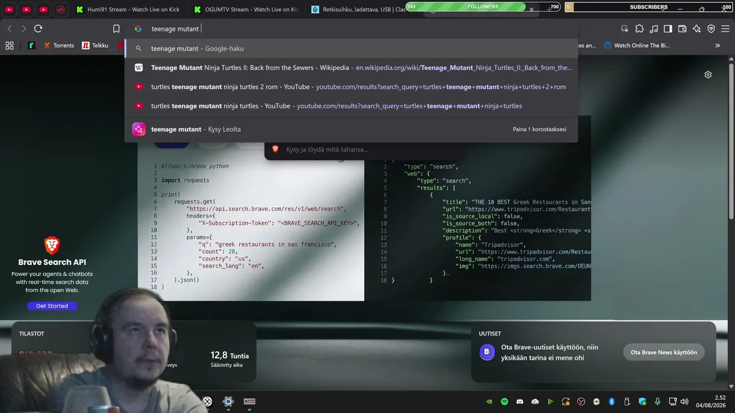Open the microphone tray icon
This screenshot has width=735, height=413.
click(x=657, y=402)
